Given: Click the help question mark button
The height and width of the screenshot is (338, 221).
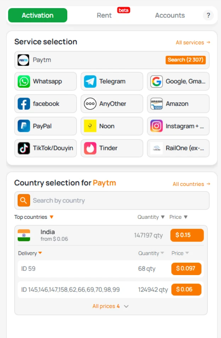Looking at the screenshot, I should pos(208,15).
